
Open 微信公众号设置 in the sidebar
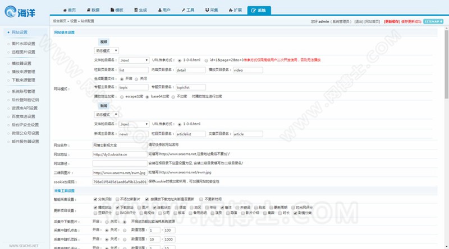coord(25,133)
